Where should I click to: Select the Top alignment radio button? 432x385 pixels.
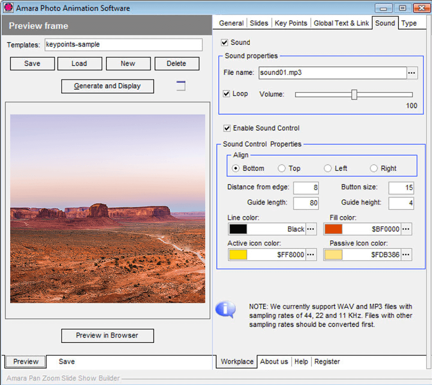pos(282,168)
